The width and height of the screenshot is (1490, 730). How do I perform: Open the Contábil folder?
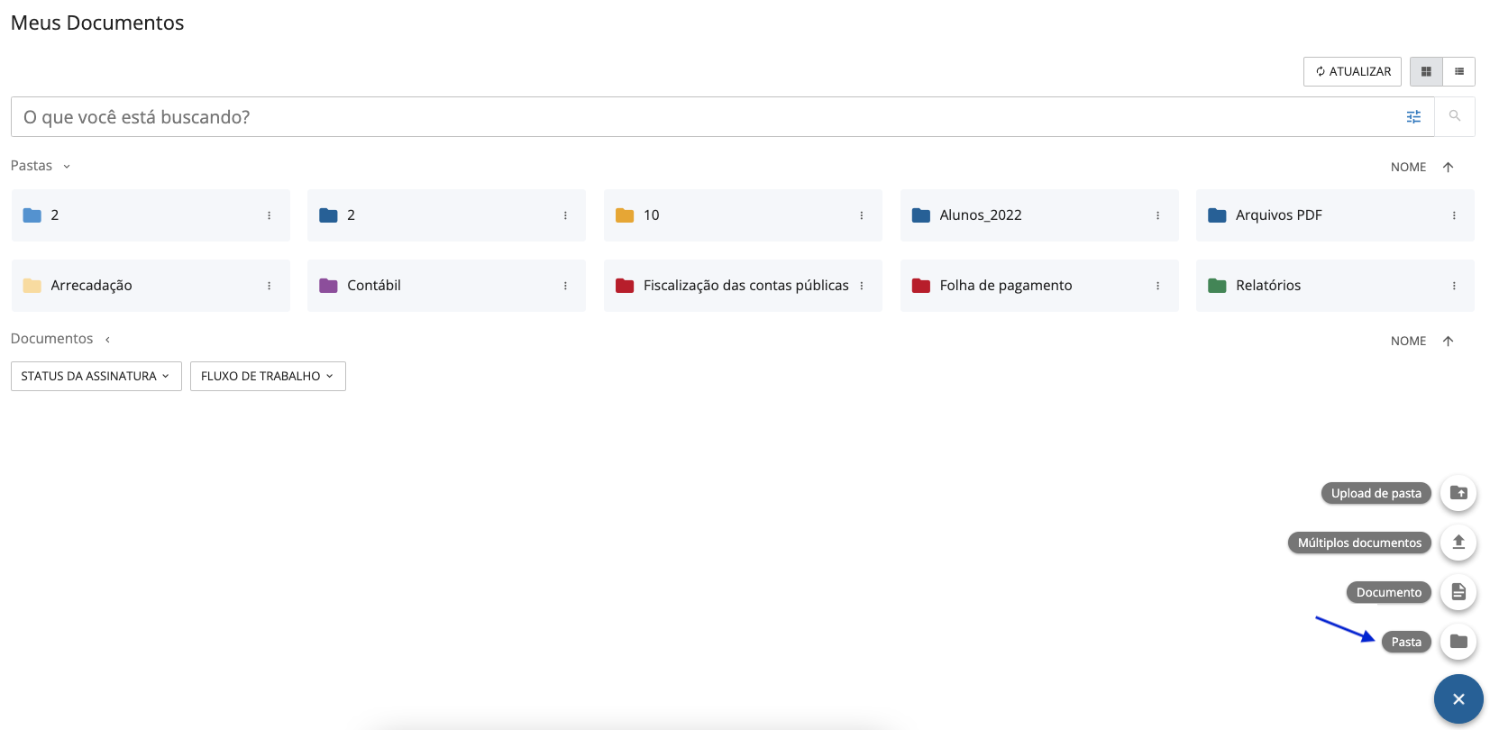click(374, 286)
